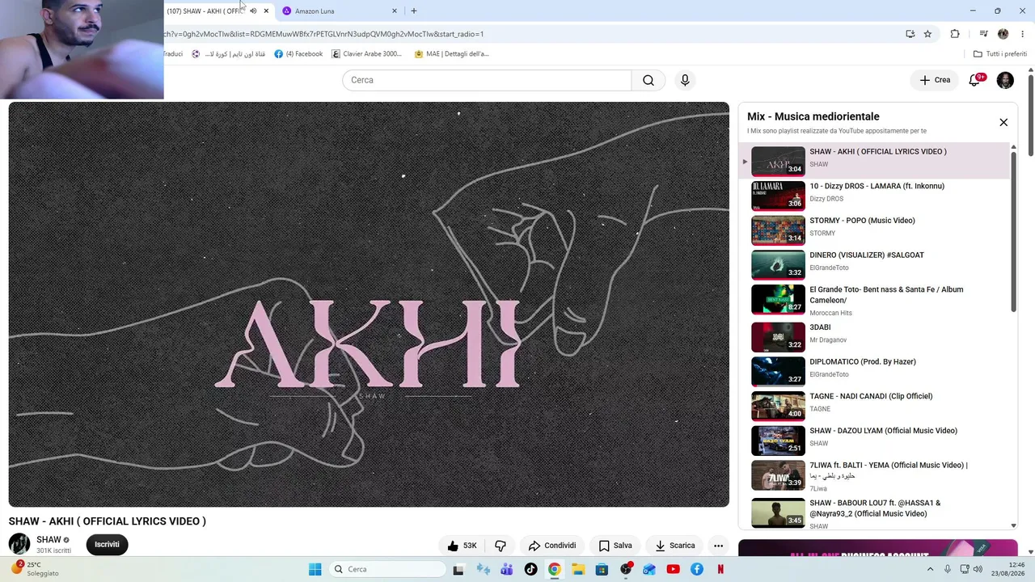Open the more actions ellipsis under the video
This screenshot has width=1035, height=582.
718,546
